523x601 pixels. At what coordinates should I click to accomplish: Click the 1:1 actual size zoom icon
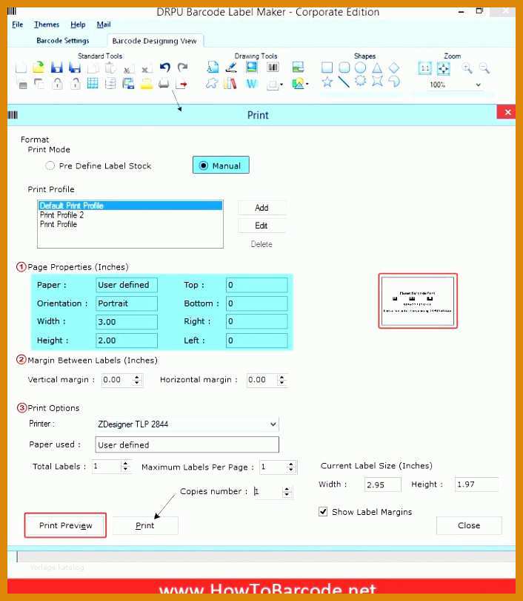coord(424,68)
